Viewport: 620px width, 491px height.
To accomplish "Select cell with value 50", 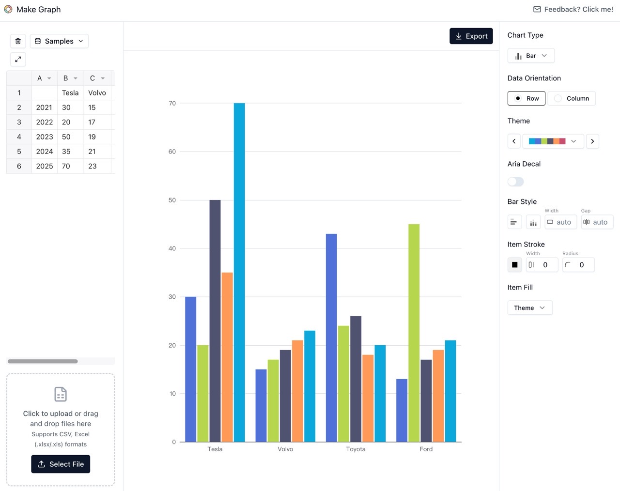I will [70, 137].
